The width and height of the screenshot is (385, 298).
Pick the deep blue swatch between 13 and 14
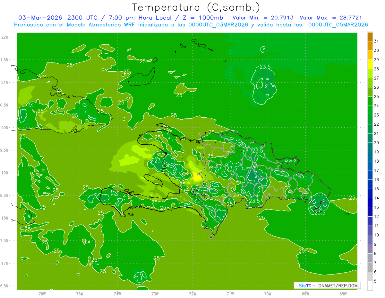(x=370, y=203)
